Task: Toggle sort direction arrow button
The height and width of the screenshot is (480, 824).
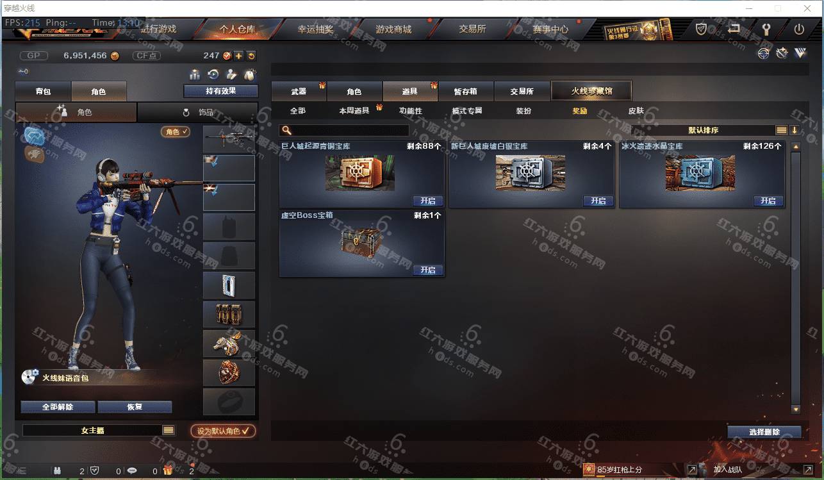Action: click(795, 130)
